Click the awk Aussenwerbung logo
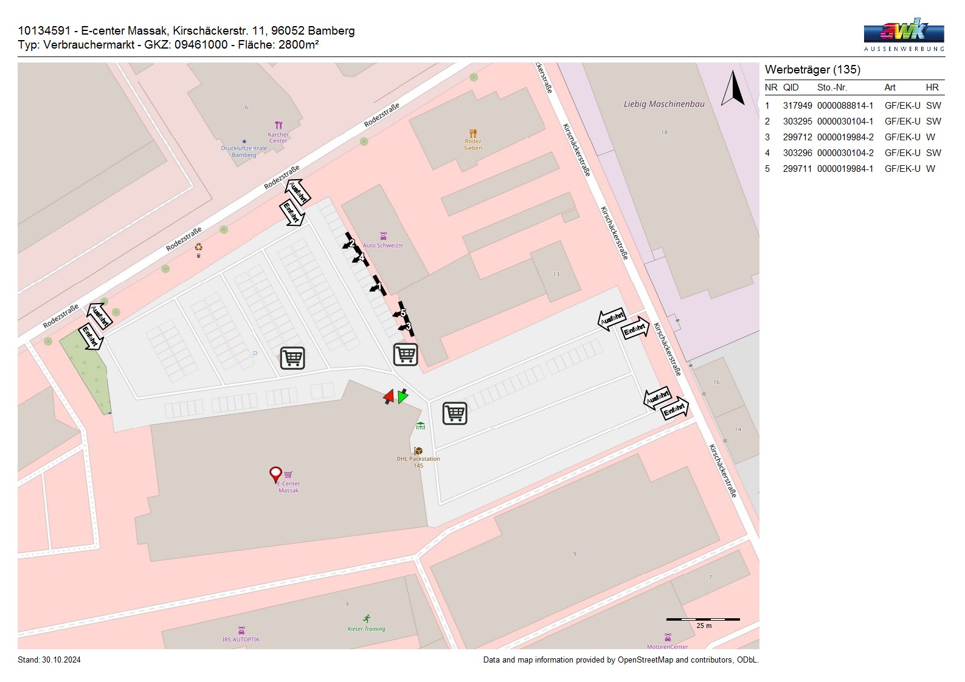965x682 pixels. click(904, 35)
